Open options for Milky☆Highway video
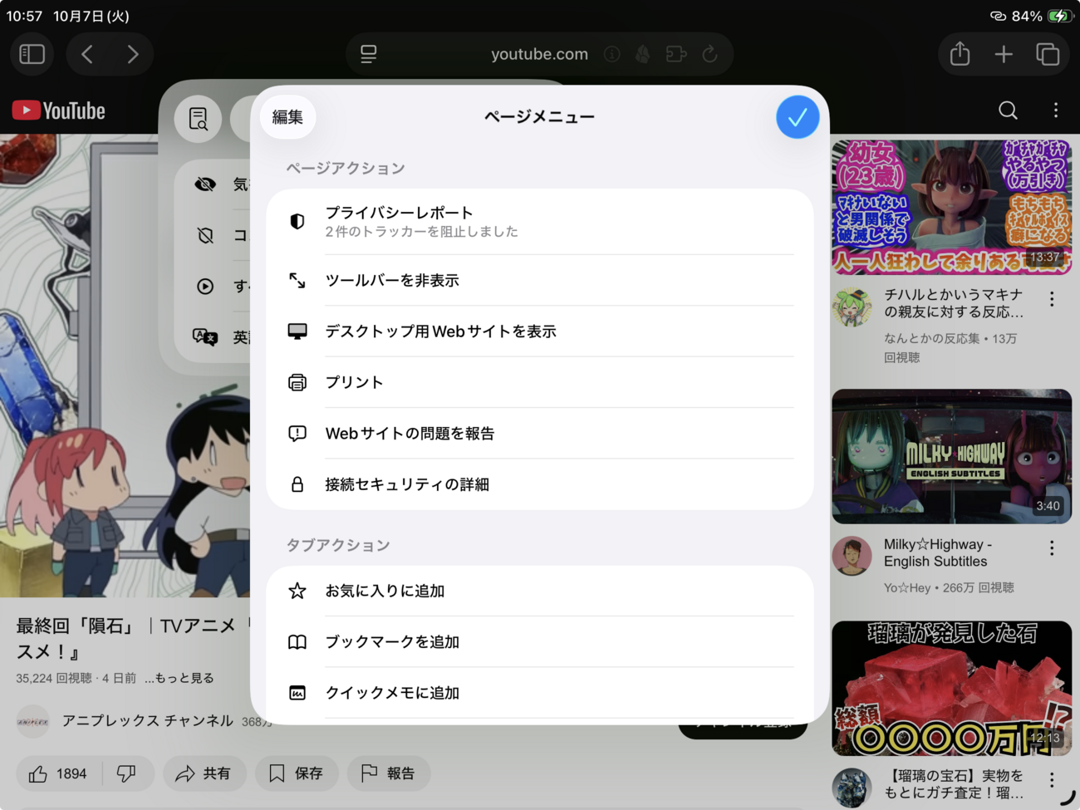This screenshot has height=810, width=1080. (x=1052, y=548)
